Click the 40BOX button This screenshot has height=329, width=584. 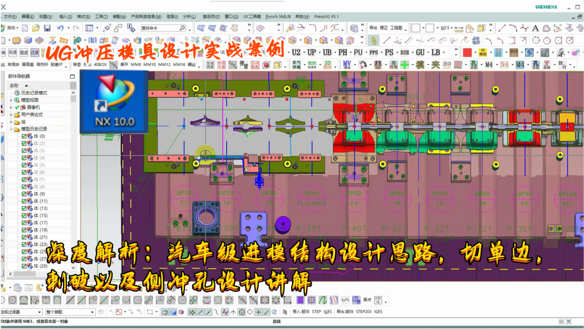coord(100,65)
